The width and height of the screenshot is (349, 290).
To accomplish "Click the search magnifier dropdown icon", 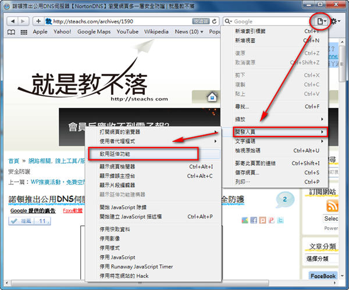I will (228, 22).
